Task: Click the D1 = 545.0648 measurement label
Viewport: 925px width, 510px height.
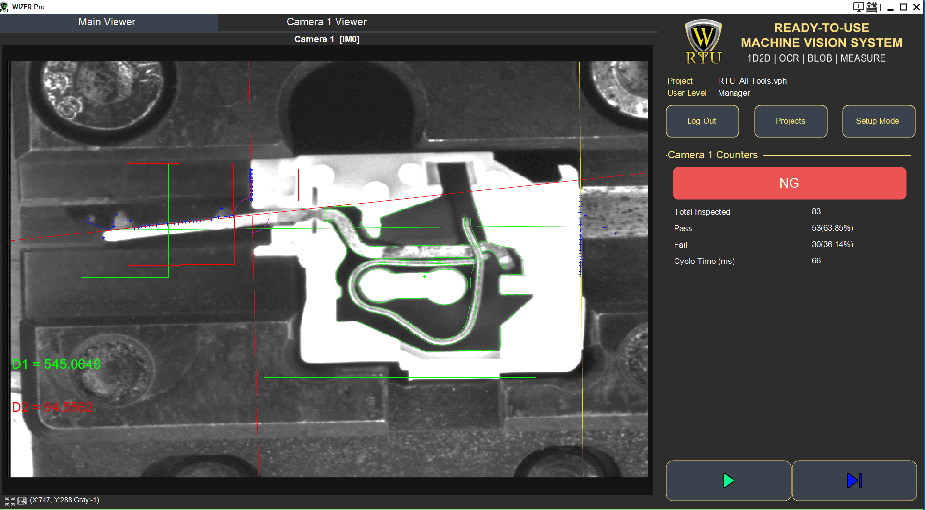Action: (56, 364)
